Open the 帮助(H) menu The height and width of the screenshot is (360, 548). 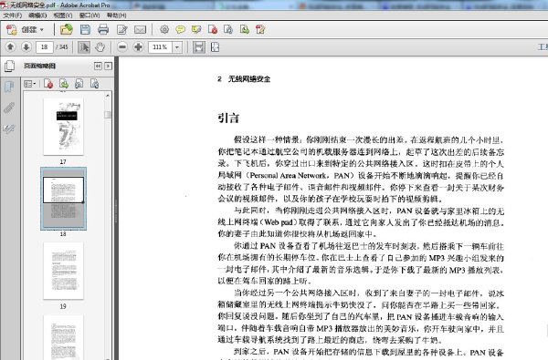coord(116,15)
